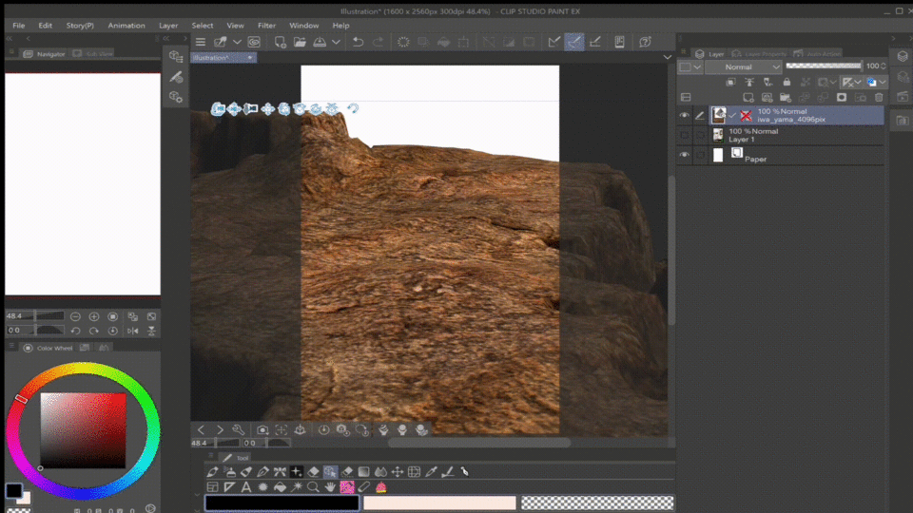Switch to the Illustration canvas tab
Viewport: 913px width, 513px height.
click(212, 58)
